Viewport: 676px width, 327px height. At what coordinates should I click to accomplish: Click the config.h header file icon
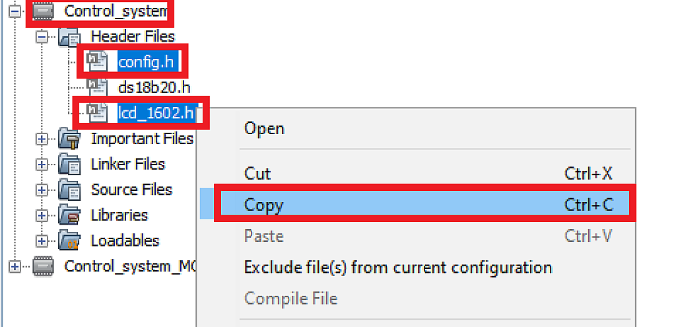(x=97, y=61)
